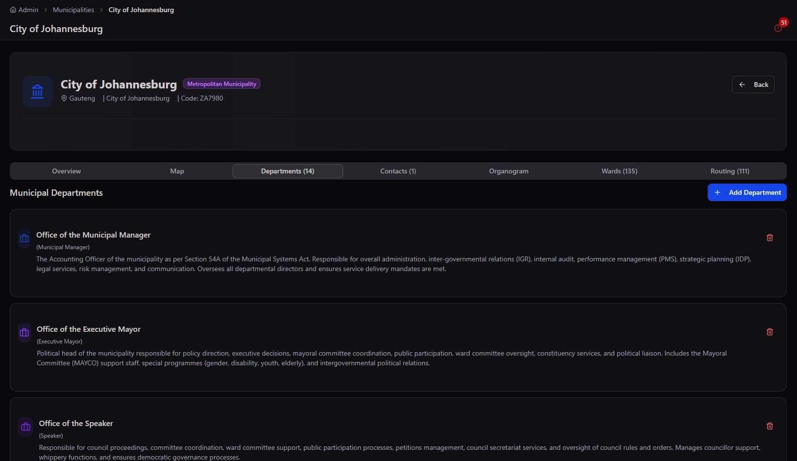Screen dimensions: 797x461
Task: Click the Metropolitan Municipality badge
Action: coord(222,84)
